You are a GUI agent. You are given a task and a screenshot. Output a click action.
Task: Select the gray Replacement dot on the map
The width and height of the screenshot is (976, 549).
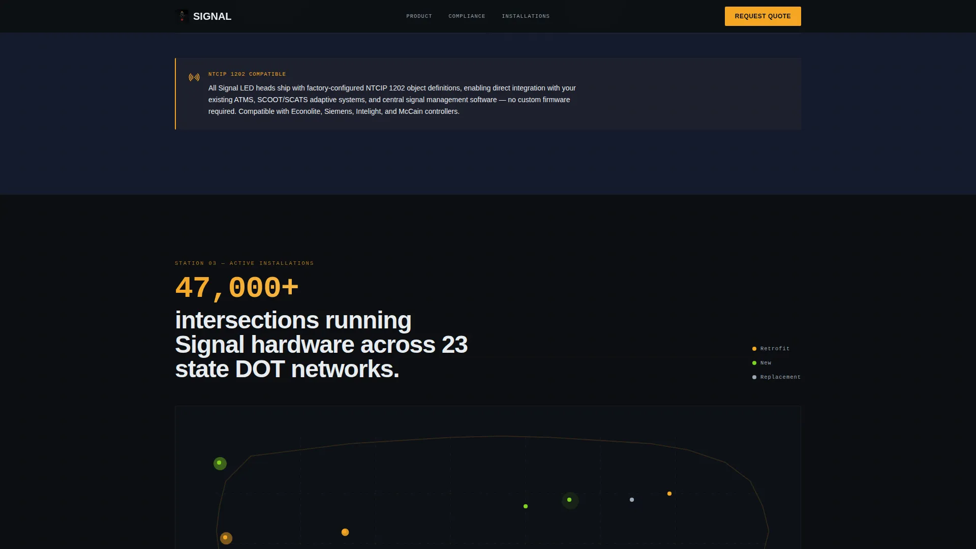tap(632, 500)
